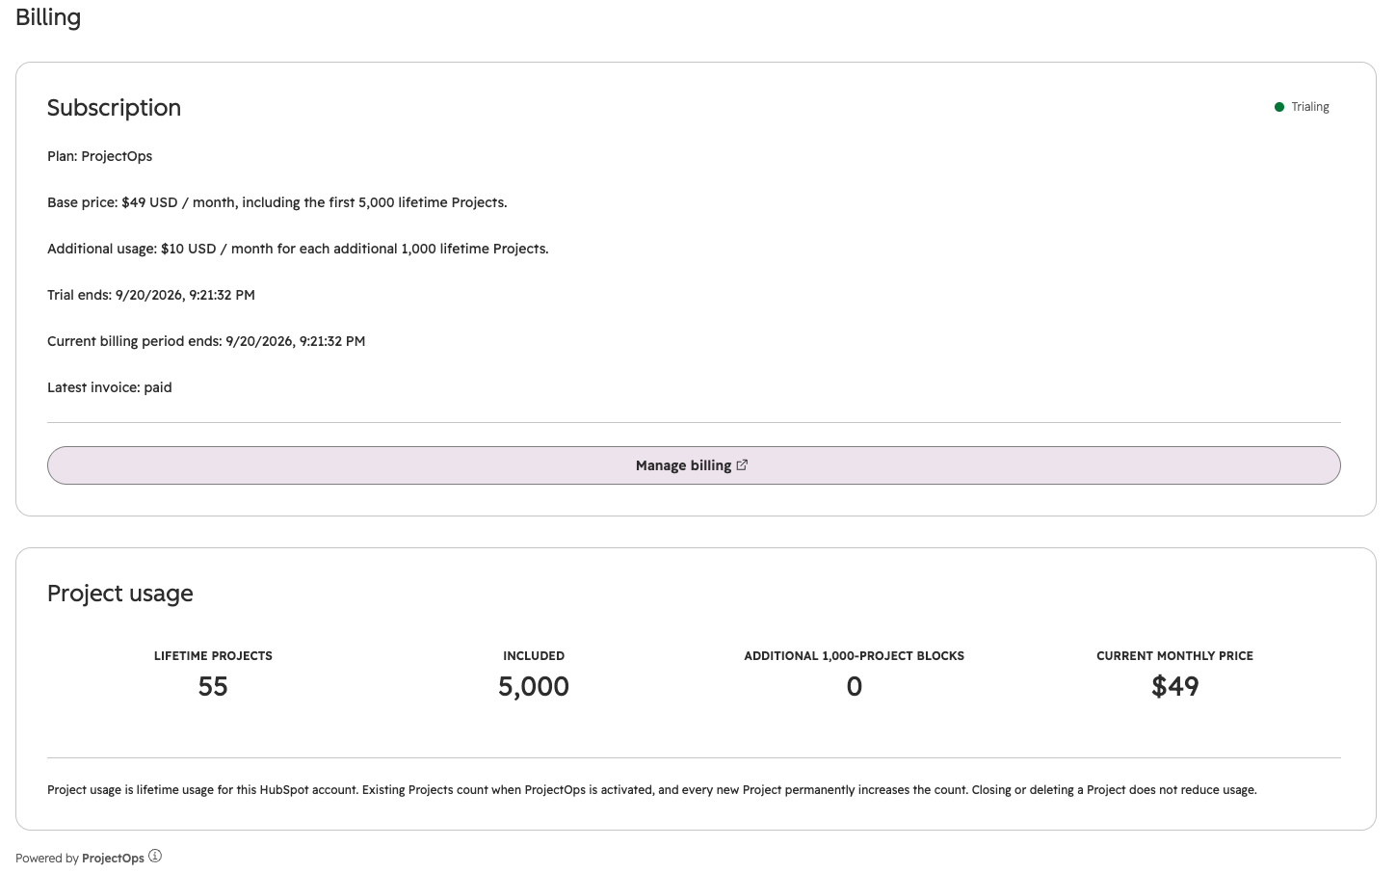1396x873 pixels.
Task: Click the 'Current billing period ends' line
Action: point(206,341)
